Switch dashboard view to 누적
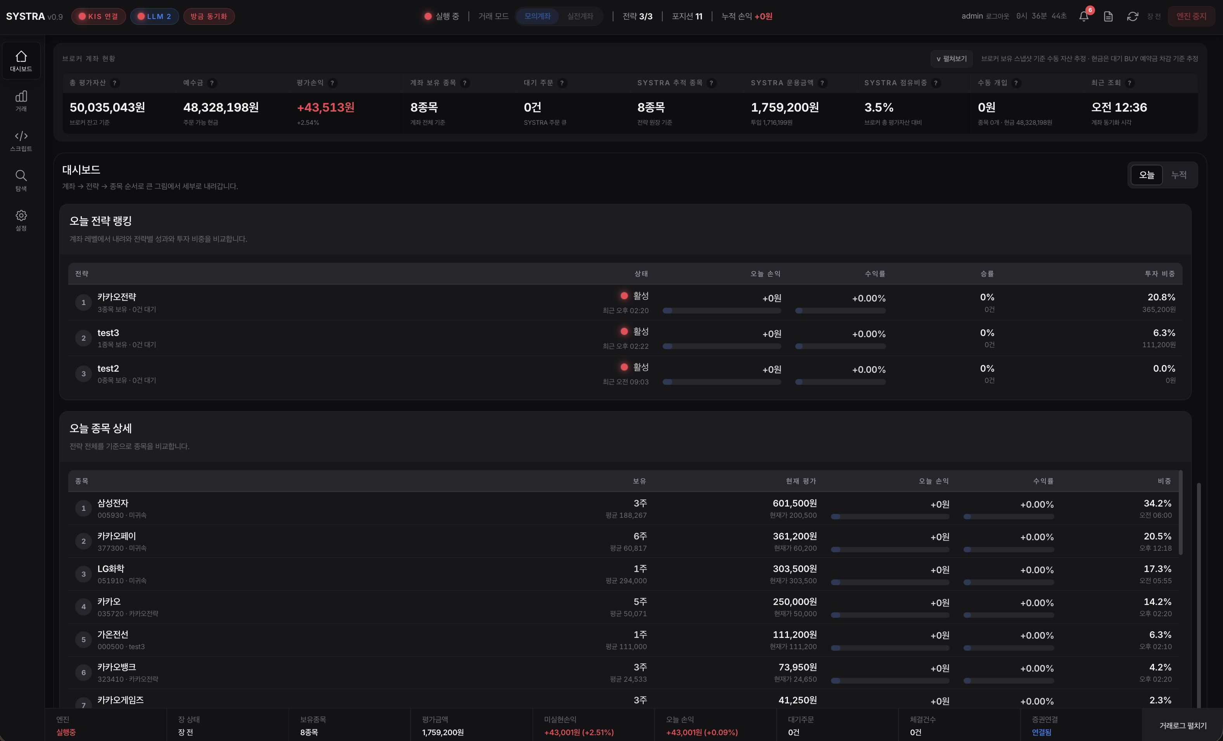The height and width of the screenshot is (741, 1223). pos(1178,174)
